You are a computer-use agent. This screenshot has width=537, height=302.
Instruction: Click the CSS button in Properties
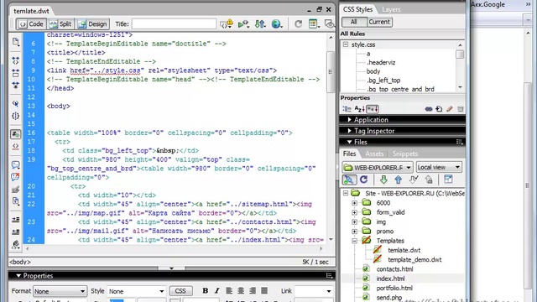(x=180, y=291)
